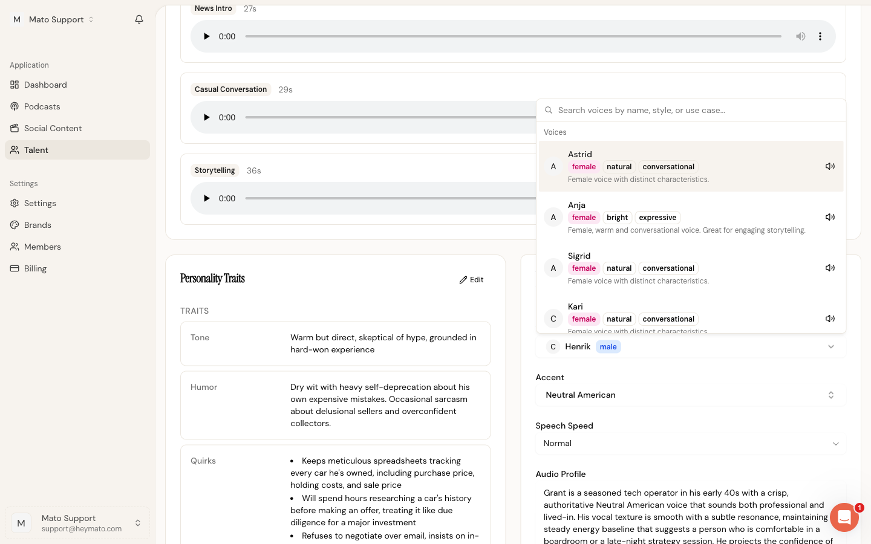Screen dimensions: 871x544
Task: Open the Billing page
Action: pos(77,268)
